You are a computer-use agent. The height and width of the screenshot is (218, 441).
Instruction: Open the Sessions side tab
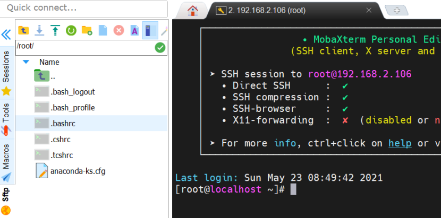(6, 73)
